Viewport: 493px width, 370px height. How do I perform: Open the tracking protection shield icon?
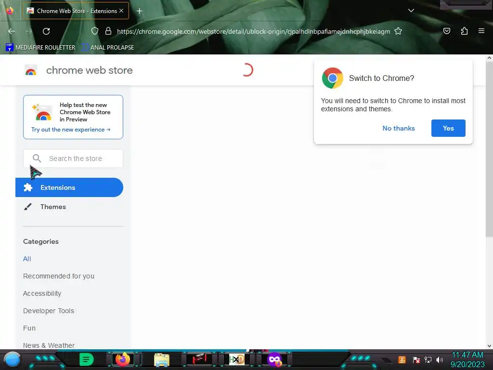tap(95, 31)
